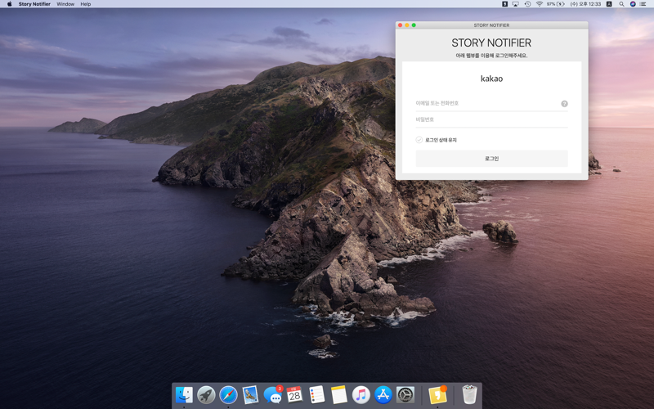The width and height of the screenshot is (654, 409).
Task: Open App Store from the Dock
Action: point(383,394)
